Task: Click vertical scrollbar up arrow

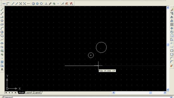Action: coord(168,8)
